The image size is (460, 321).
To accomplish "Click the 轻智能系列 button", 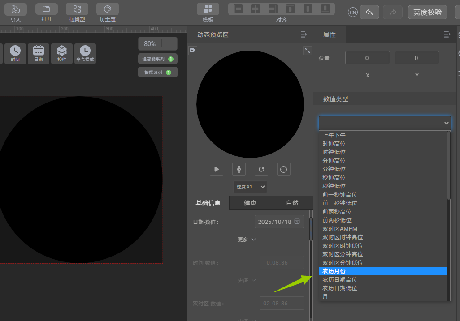I will pyautogui.click(x=157, y=59).
